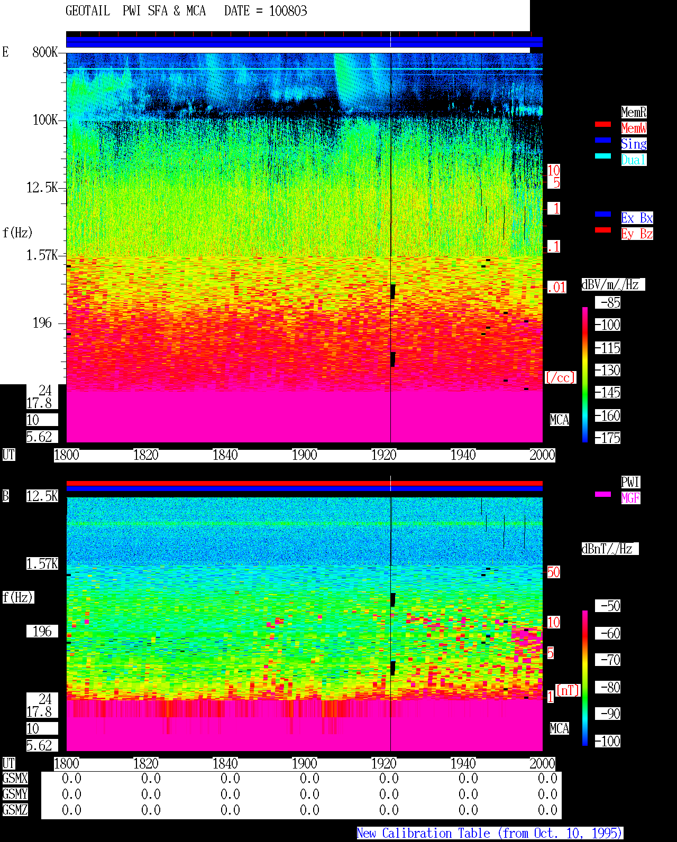This screenshot has width=677, height=842.
Task: Click the magenta MGF legend swatch
Action: click(x=603, y=494)
